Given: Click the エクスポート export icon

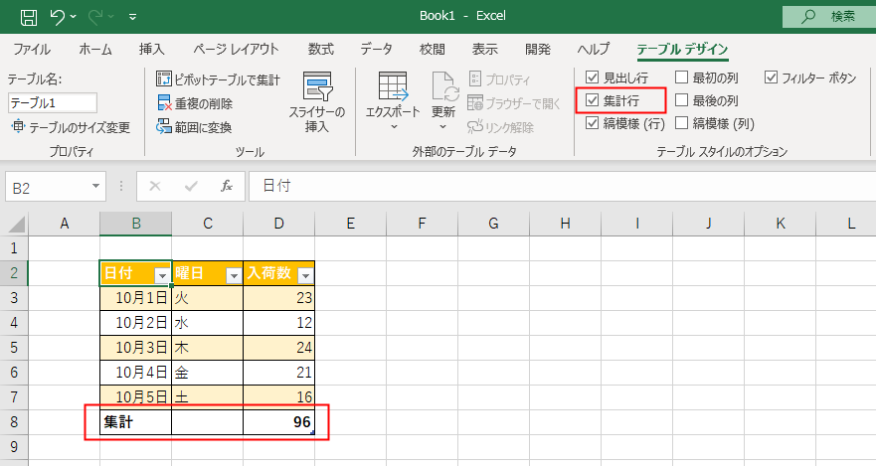Looking at the screenshot, I should point(393,87).
